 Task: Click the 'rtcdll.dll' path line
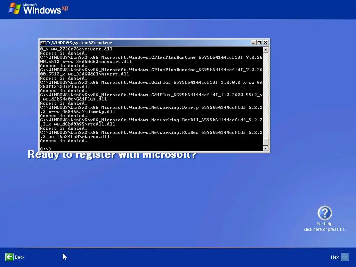(78, 124)
